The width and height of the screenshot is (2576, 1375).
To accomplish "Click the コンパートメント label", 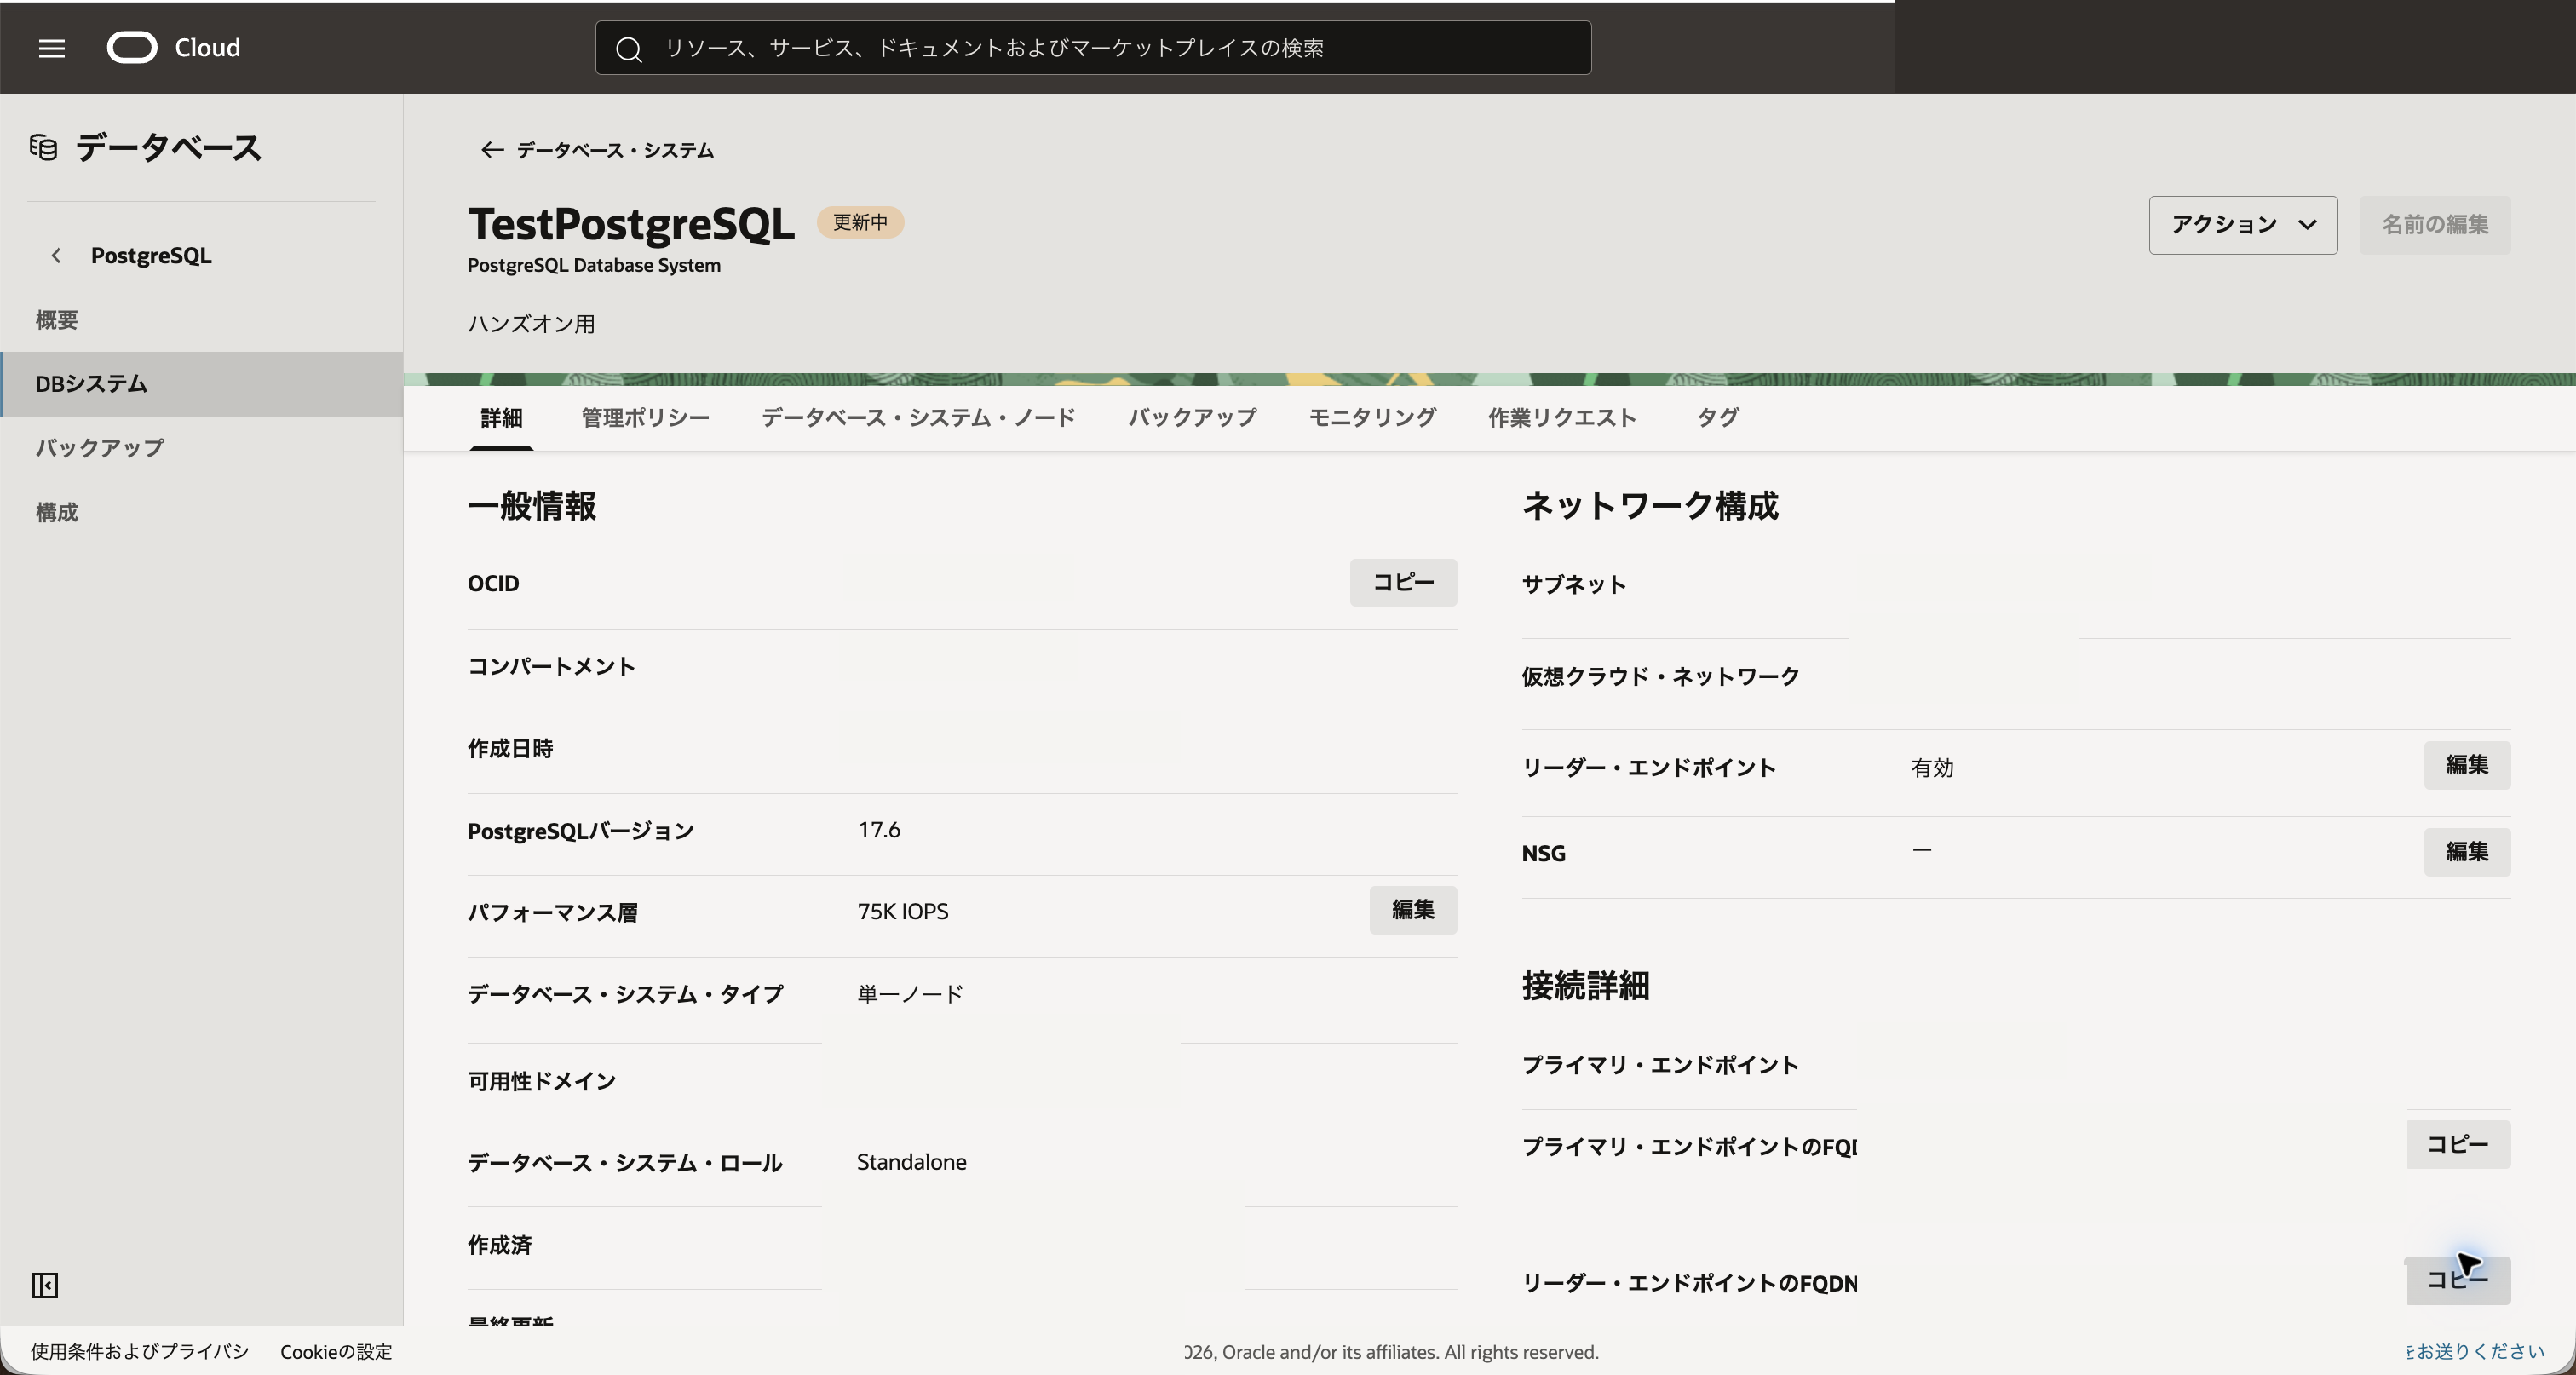I will click(552, 667).
